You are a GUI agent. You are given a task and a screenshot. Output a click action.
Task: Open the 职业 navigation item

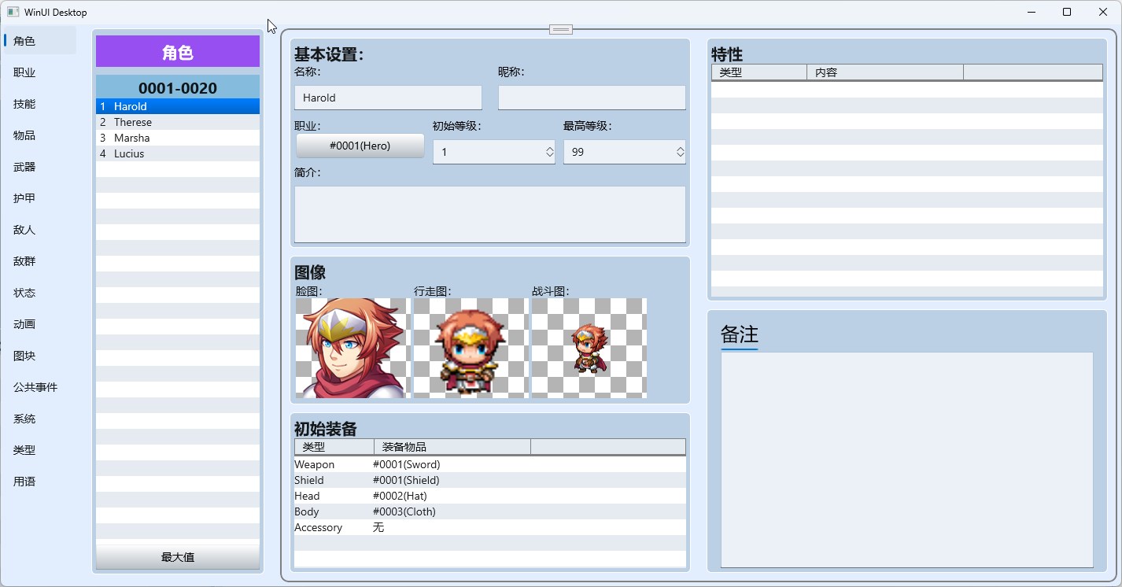pos(39,72)
